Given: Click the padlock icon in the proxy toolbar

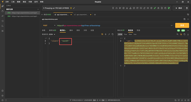Looking at the screenshot, I should 144,8.
